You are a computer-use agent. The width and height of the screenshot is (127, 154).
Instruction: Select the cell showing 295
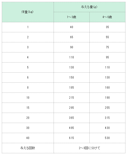point(72,108)
